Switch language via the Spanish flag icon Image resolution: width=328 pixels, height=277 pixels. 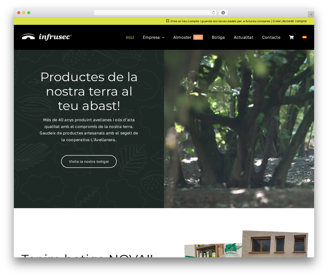(304, 37)
